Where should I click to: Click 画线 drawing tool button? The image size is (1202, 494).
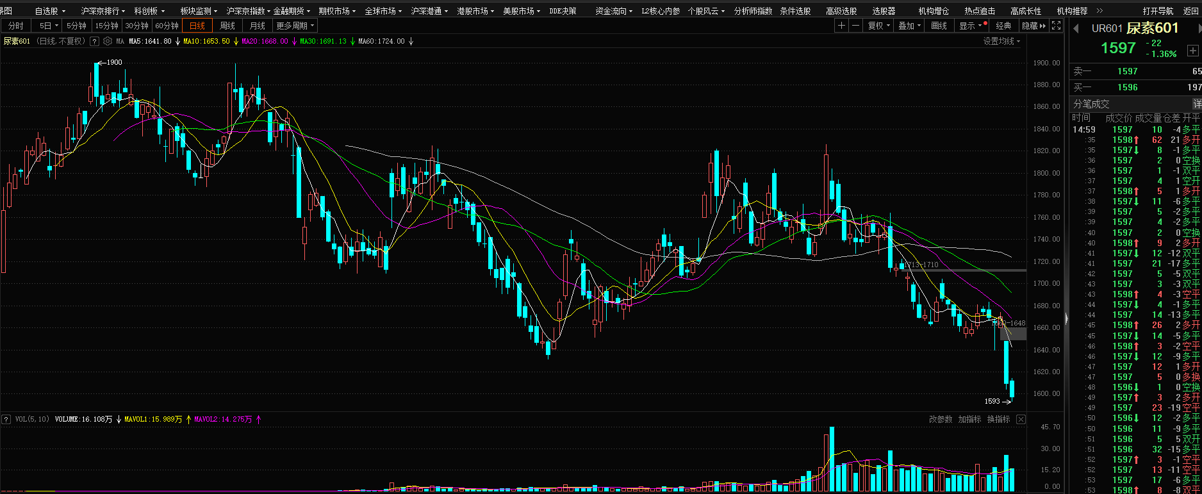point(939,26)
